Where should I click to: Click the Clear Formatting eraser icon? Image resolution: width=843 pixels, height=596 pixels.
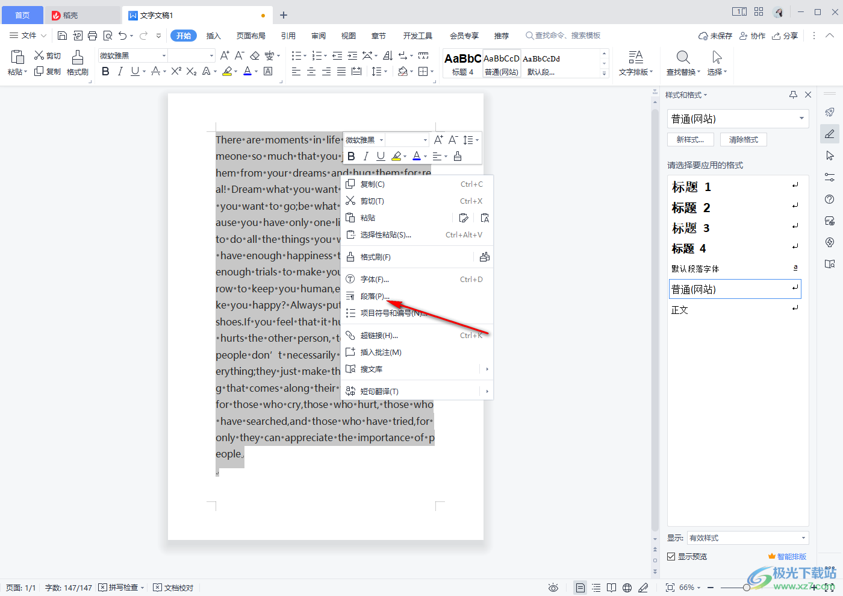pos(255,55)
